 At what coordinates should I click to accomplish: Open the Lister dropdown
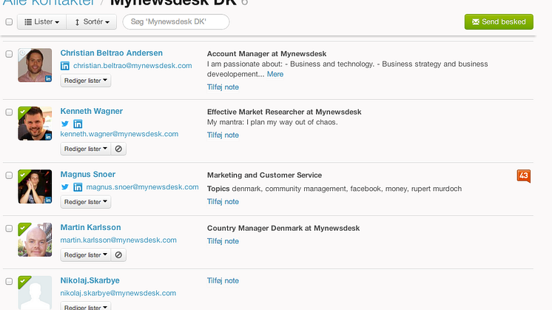pos(41,21)
